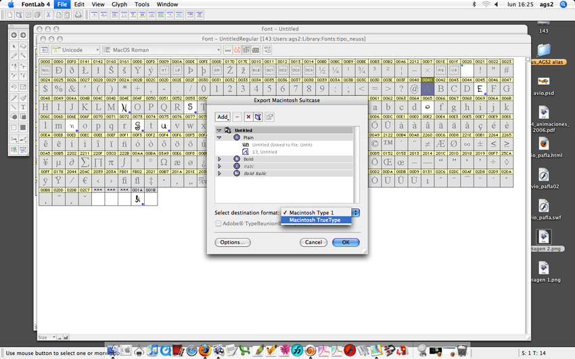The width and height of the screenshot is (575, 359).
Task: Select the Rotate tool in the tool palette
Action: pos(14,87)
